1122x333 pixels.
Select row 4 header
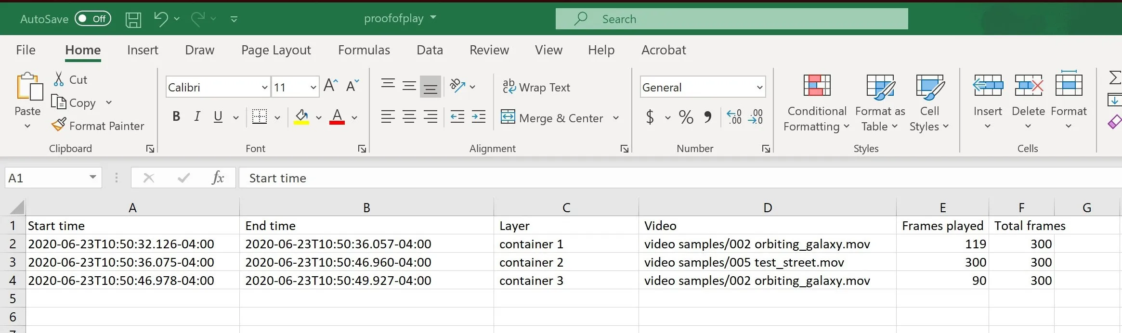point(13,280)
